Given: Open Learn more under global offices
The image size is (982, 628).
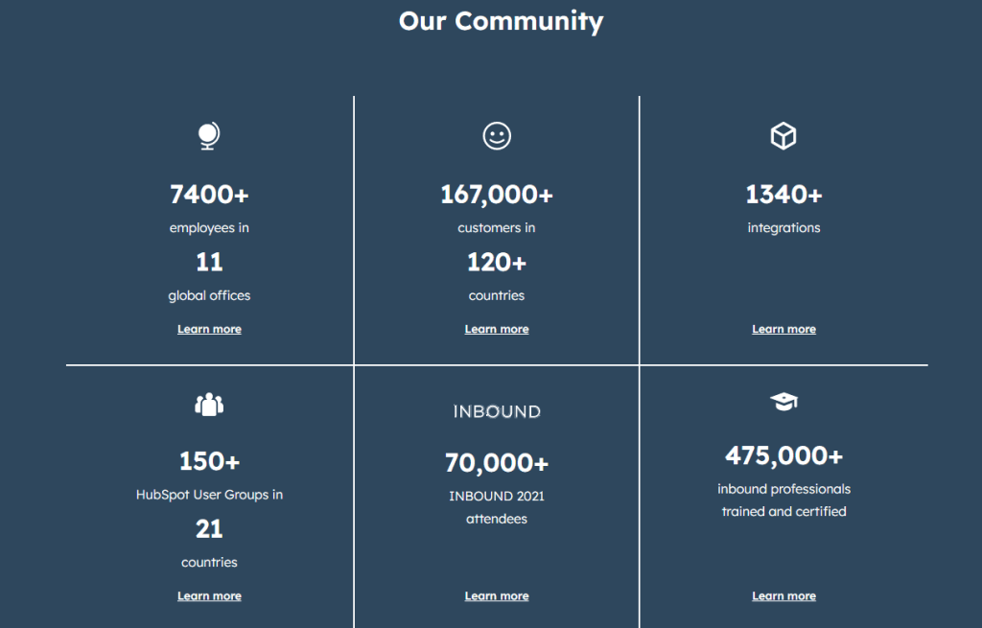Looking at the screenshot, I should tap(209, 328).
